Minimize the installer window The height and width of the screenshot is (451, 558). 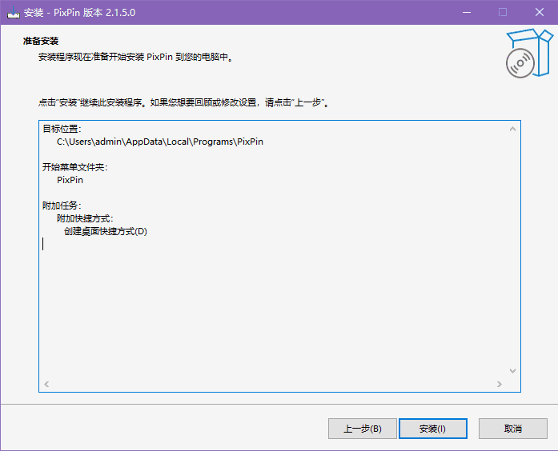pos(467,13)
